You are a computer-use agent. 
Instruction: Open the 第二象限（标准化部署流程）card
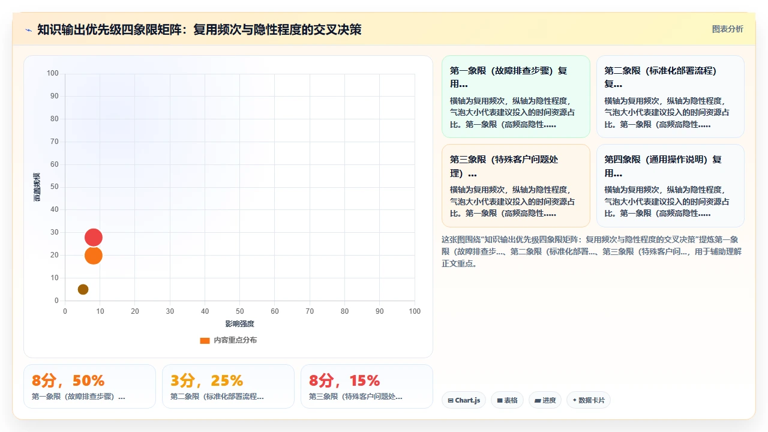(x=670, y=97)
